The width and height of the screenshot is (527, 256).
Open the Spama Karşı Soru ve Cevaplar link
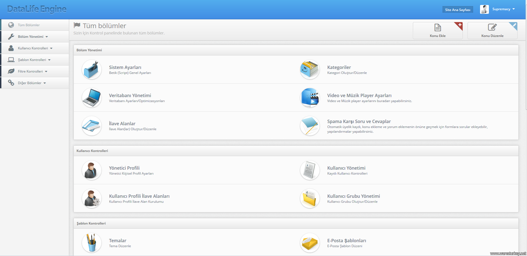[x=359, y=121]
